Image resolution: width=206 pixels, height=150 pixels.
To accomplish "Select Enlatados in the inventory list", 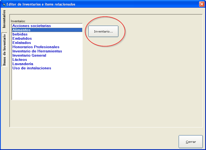I will click(47, 43).
